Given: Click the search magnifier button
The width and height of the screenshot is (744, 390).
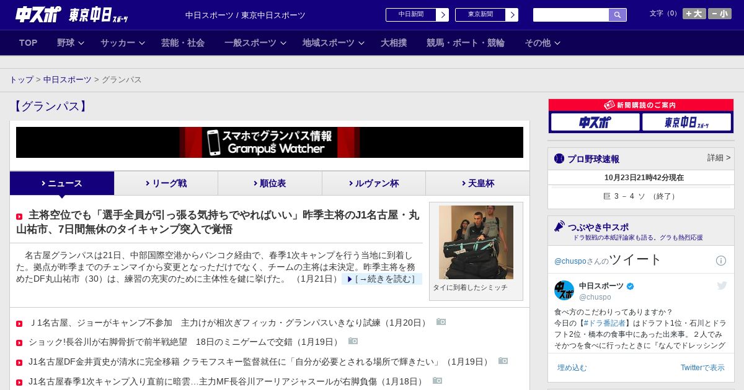Looking at the screenshot, I should [618, 15].
